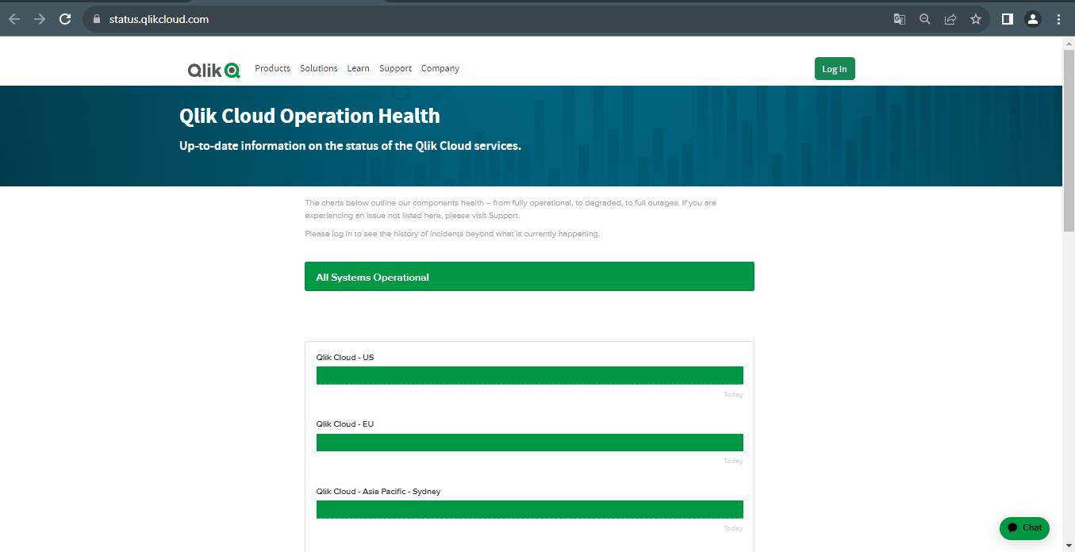1075x552 pixels.
Task: Click the Qlik Cloud - US uptime bar
Action: (529, 375)
